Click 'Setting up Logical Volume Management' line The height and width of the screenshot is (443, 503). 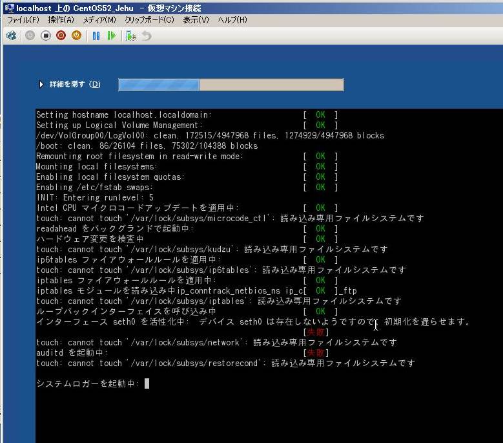pyautogui.click(x=119, y=125)
